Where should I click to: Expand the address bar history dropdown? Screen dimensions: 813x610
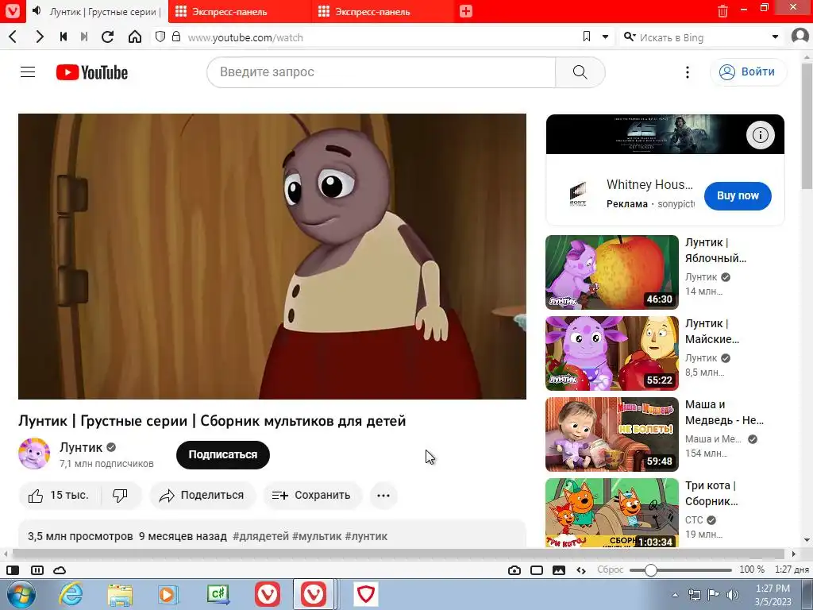tap(605, 37)
